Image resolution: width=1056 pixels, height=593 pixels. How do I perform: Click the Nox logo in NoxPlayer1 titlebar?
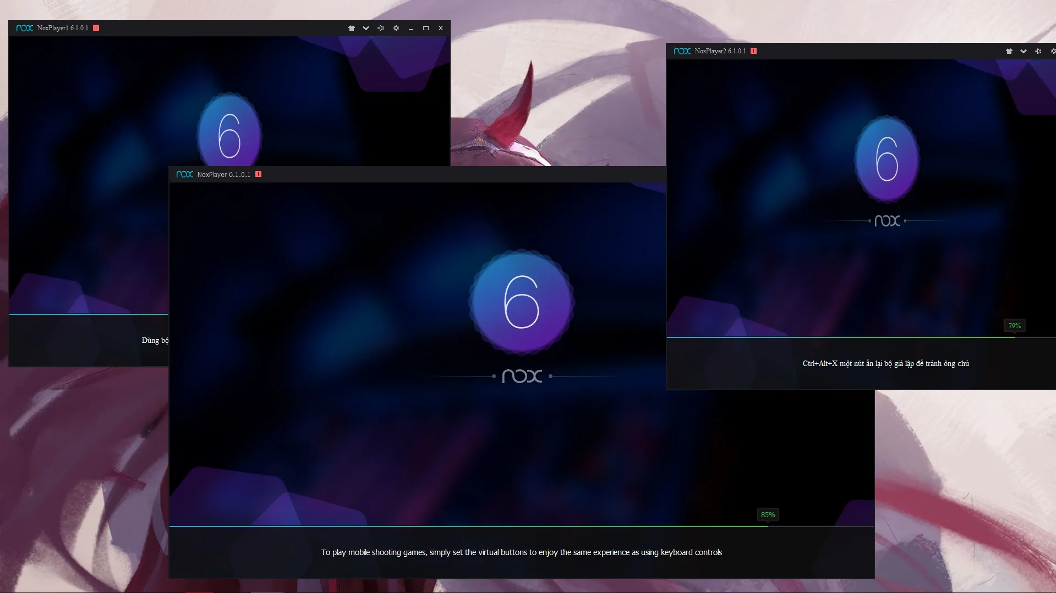coord(24,28)
